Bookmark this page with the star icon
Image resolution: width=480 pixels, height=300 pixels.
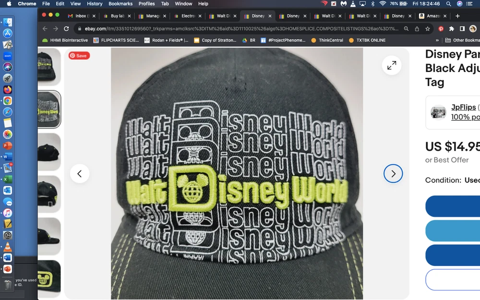tap(427, 29)
